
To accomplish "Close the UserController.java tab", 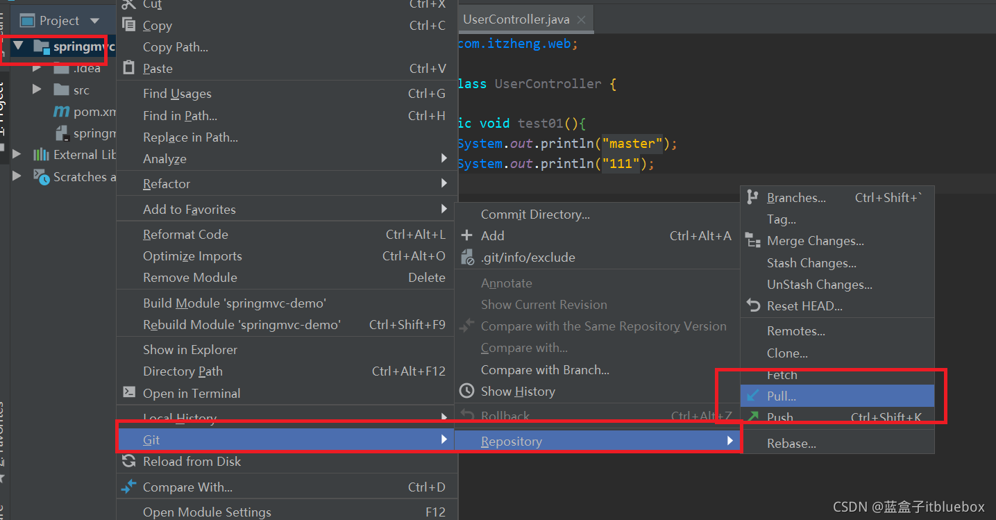I will click(x=582, y=20).
